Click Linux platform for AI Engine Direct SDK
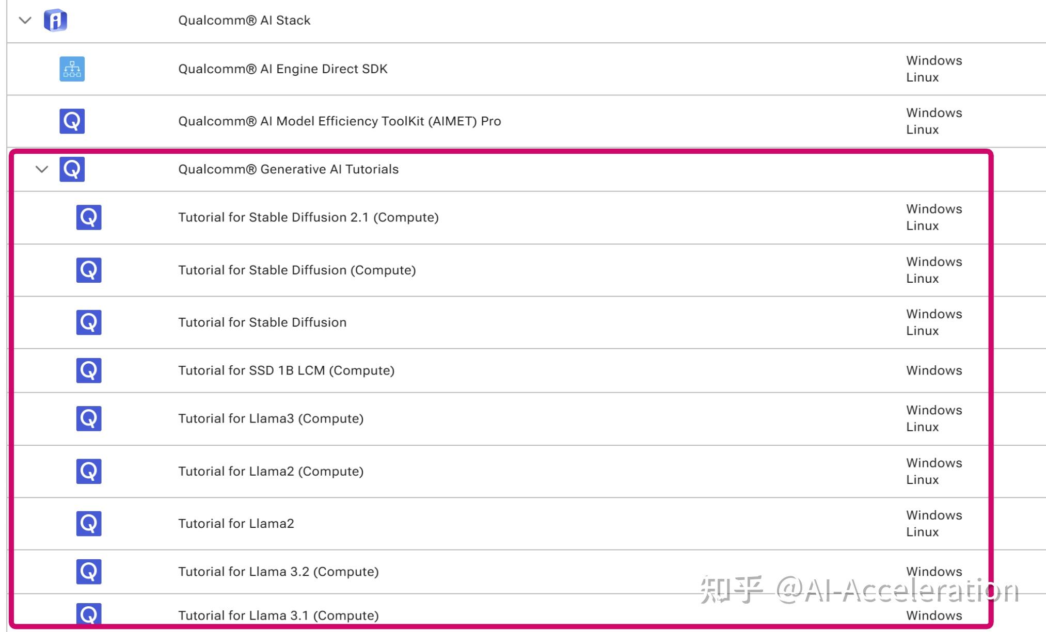 (922, 77)
